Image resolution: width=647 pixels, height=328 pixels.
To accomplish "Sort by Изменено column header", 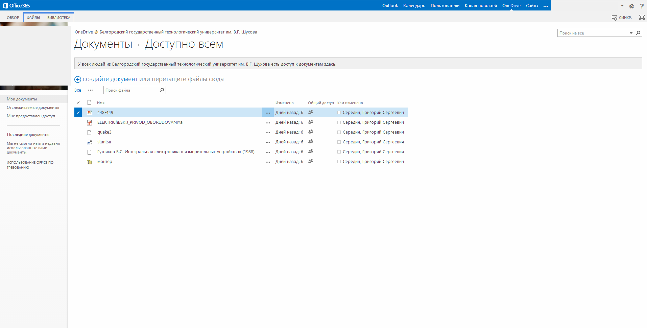I will coord(284,103).
